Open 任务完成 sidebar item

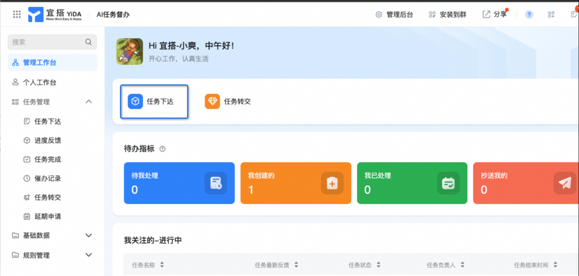click(x=48, y=160)
